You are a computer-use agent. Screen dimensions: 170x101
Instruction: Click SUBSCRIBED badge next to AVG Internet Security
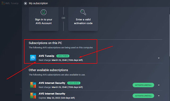tap(74, 83)
